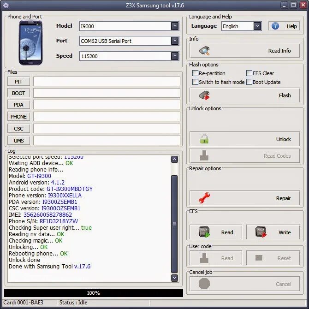
Task: Click the log vertical scrollbar thumb
Action: 174,224
